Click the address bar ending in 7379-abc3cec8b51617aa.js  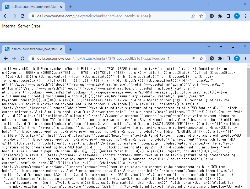[x=105, y=16]
